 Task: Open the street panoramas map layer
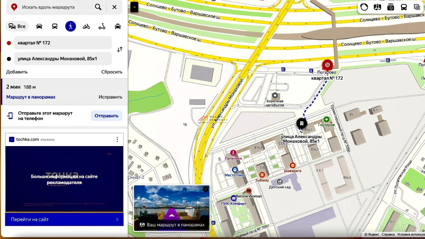(x=377, y=7)
